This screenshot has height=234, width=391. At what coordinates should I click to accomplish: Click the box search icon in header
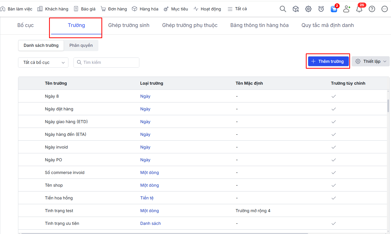tap(295, 9)
